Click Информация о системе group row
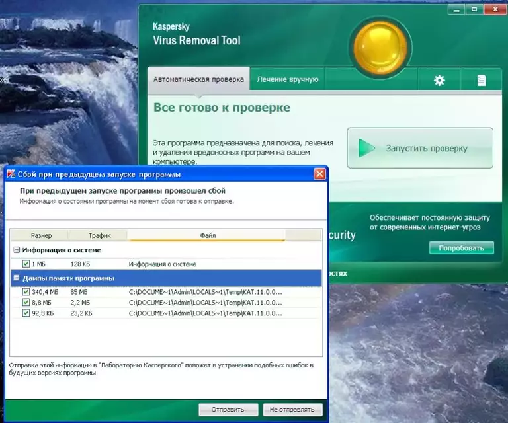The height and width of the screenshot is (423, 508). 166,250
